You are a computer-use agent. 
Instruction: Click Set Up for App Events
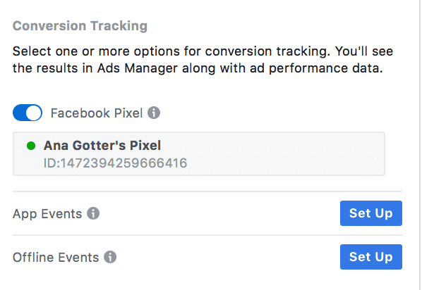pos(371,213)
